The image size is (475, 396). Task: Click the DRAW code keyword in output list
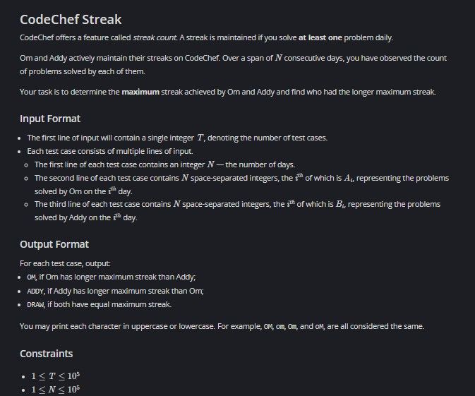click(35, 305)
